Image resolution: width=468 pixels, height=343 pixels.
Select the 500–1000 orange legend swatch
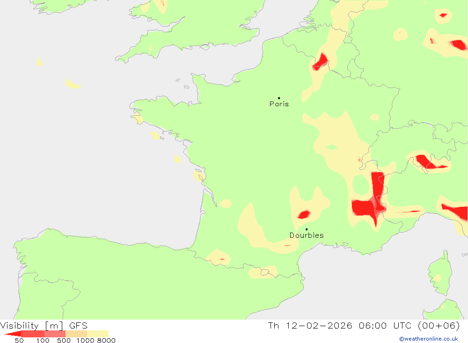[76, 334]
